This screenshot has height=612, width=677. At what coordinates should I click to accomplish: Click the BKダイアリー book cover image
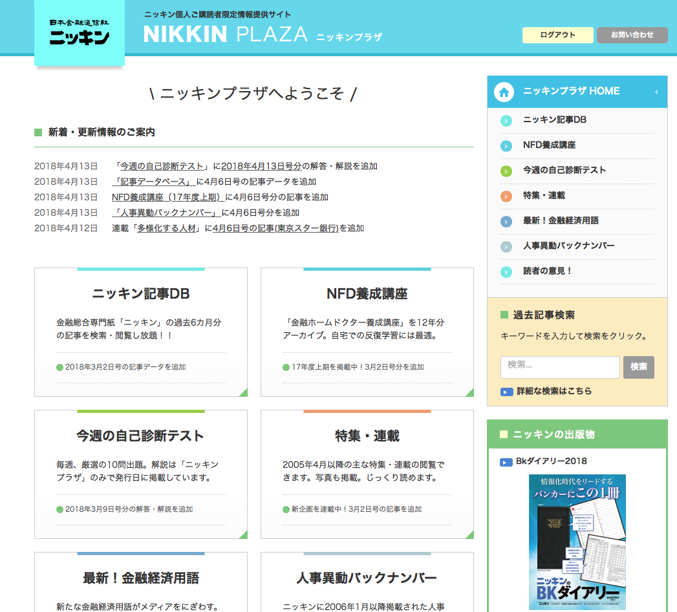coord(577,542)
